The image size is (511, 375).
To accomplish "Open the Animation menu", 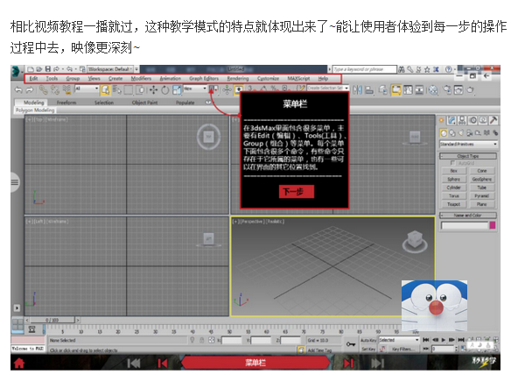I will point(170,78).
